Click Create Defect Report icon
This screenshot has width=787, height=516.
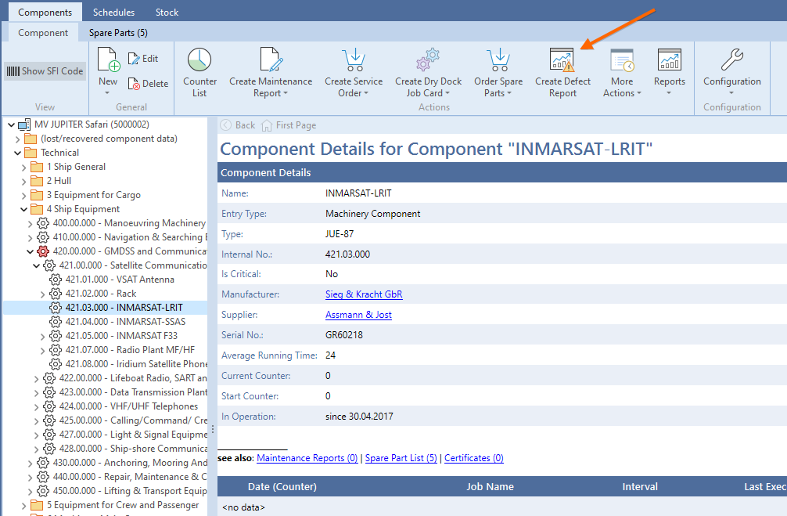point(562,60)
